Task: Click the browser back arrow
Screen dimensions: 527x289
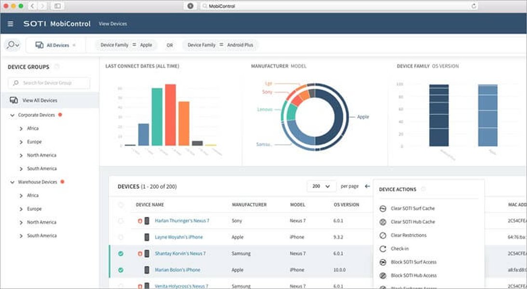Action: coord(33,6)
